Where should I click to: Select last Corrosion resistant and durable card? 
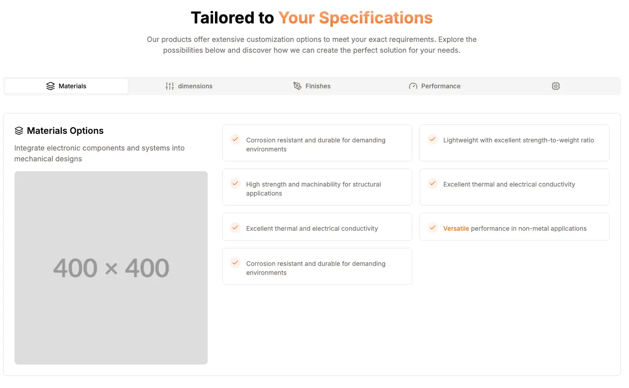click(x=317, y=266)
